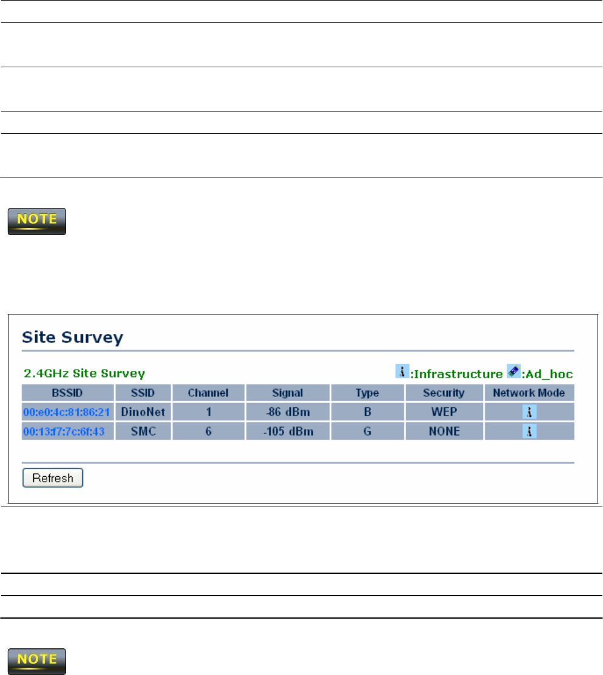Select the Security column header
The width and height of the screenshot is (603, 675).
(x=444, y=393)
